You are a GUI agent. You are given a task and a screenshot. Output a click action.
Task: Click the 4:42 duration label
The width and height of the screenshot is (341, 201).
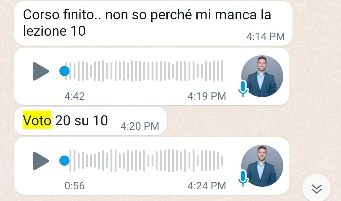75,96
